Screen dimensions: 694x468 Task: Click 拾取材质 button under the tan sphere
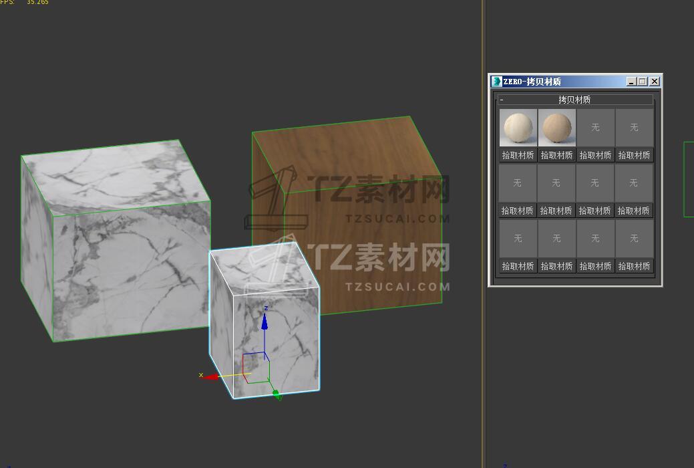(x=557, y=155)
